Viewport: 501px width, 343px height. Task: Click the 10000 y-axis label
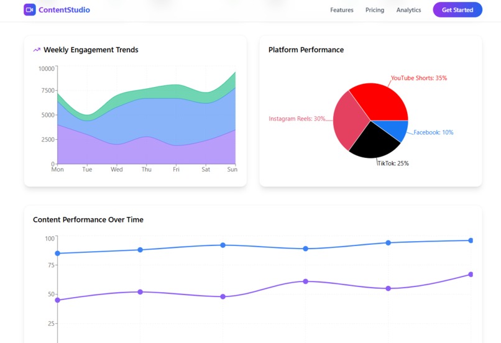click(47, 69)
